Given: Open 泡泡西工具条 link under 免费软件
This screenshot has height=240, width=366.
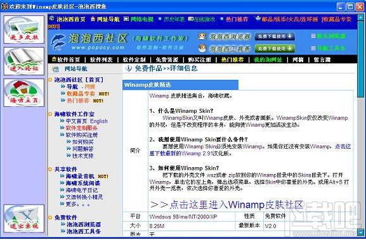Looking at the screenshot, I should (84, 231).
